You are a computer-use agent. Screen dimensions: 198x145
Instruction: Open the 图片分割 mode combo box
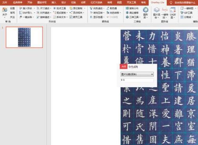[137, 74]
